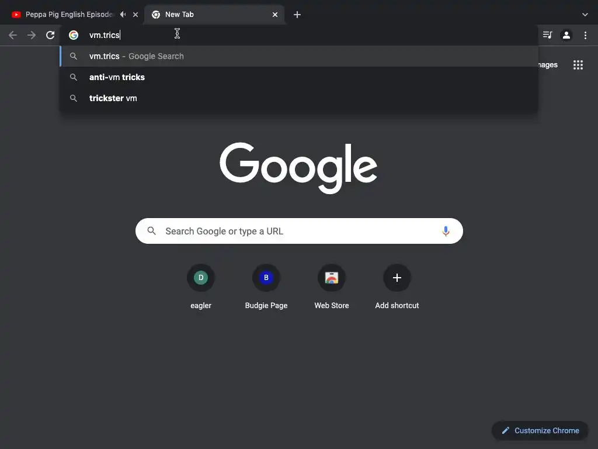
Task: Click the Google logo
Action: (298, 168)
